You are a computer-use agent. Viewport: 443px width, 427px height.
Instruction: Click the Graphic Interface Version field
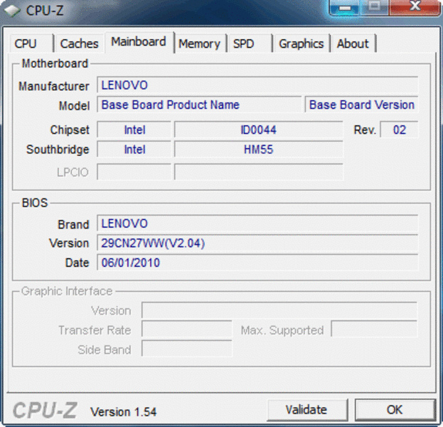pyautogui.click(x=279, y=310)
